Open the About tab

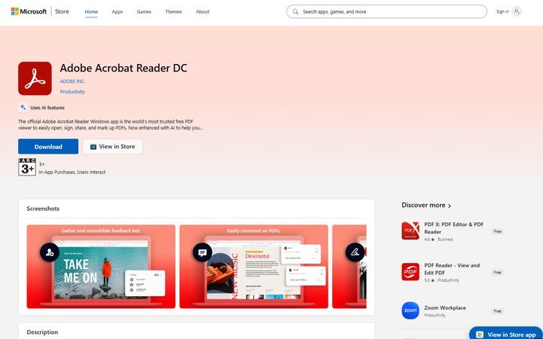point(203,12)
